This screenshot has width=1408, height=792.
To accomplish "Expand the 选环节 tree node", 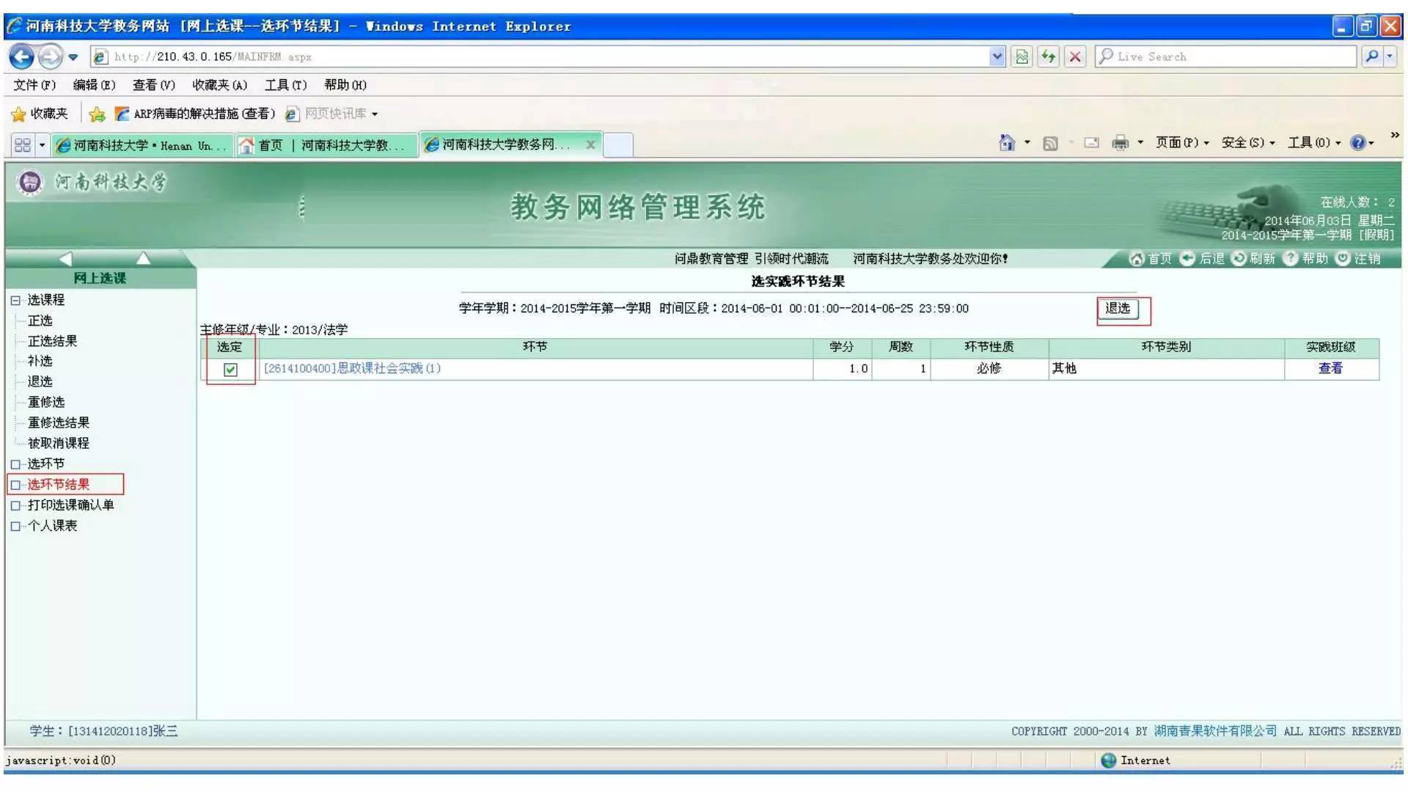I will point(15,463).
